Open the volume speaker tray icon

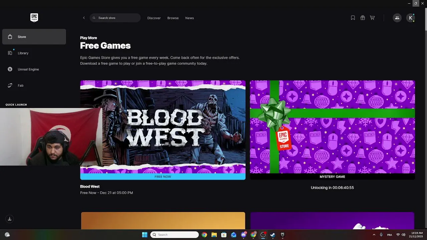(x=403, y=235)
